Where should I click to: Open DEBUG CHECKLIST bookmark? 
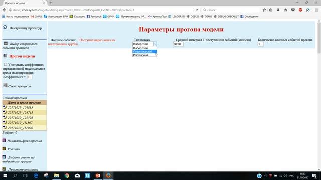226,16
